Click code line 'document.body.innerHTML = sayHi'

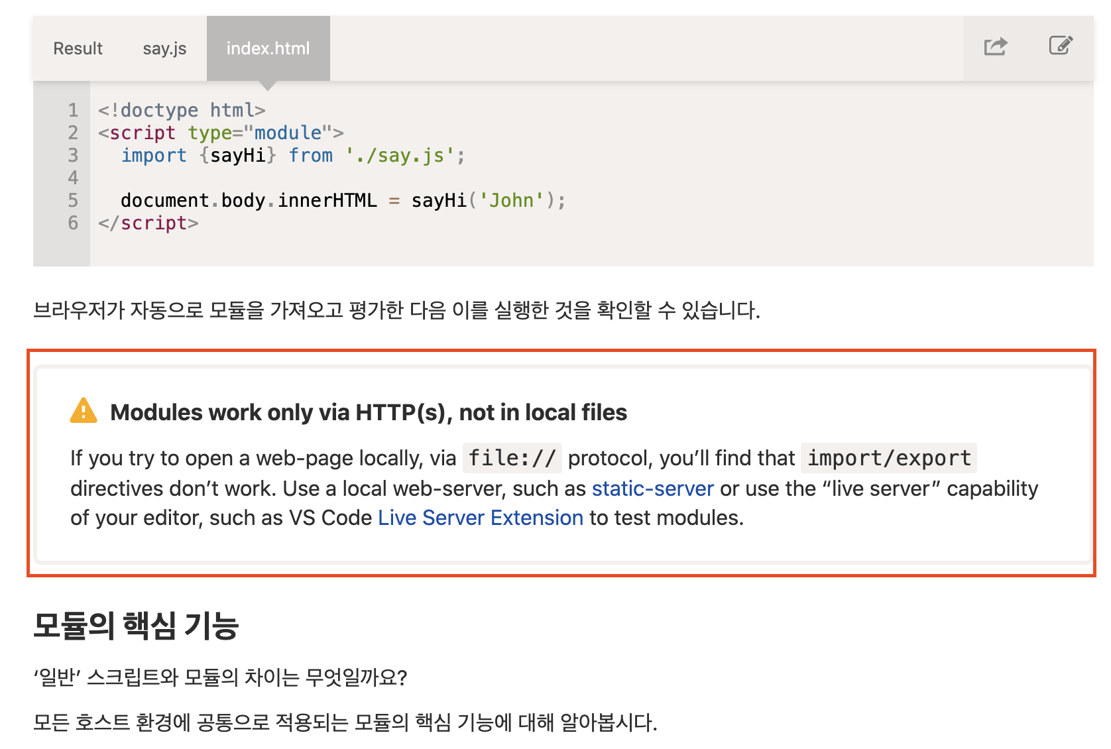click(343, 200)
